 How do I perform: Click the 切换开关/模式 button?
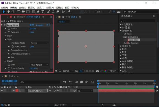pos(60,105)
